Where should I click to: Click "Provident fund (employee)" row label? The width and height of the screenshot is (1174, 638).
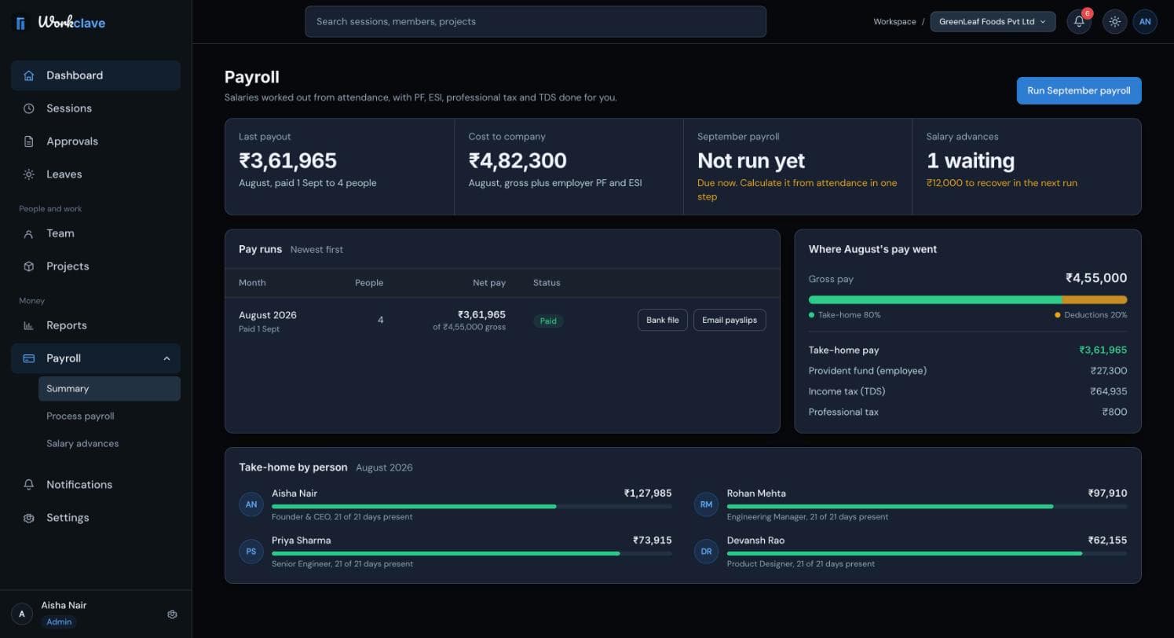(x=868, y=371)
